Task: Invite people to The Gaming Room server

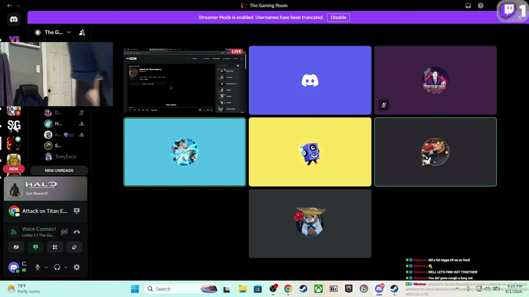Action: pos(82,33)
